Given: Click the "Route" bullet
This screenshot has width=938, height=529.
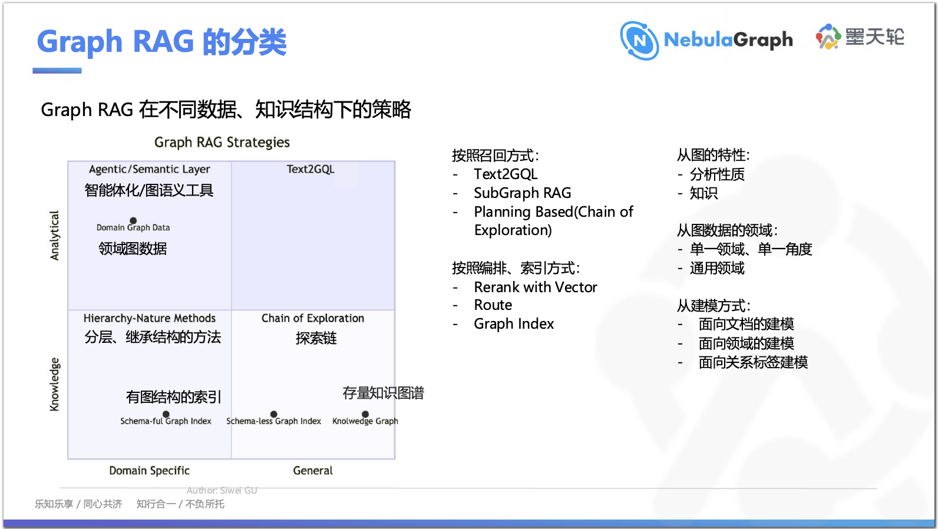Looking at the screenshot, I should (x=493, y=305).
